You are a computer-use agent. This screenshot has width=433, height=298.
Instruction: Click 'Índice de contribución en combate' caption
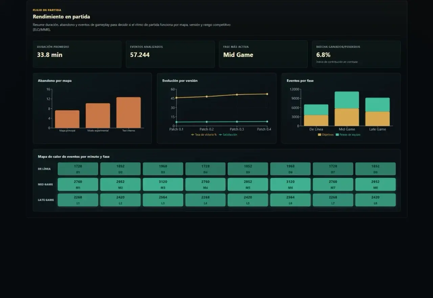tap(337, 62)
